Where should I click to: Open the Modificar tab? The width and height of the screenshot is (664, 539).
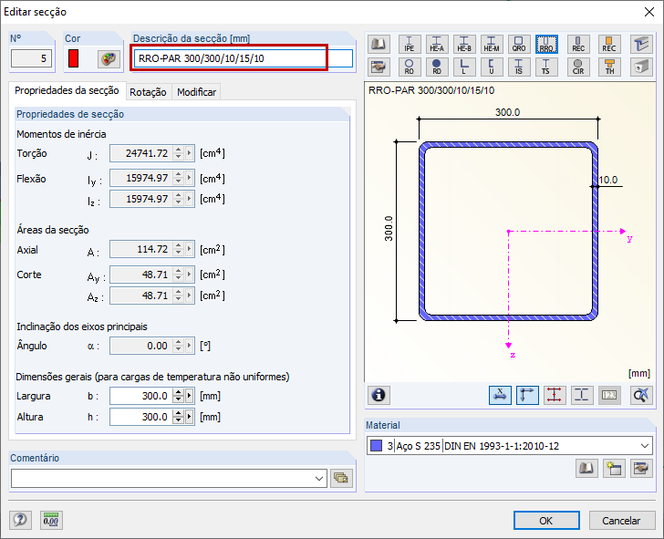pyautogui.click(x=196, y=92)
